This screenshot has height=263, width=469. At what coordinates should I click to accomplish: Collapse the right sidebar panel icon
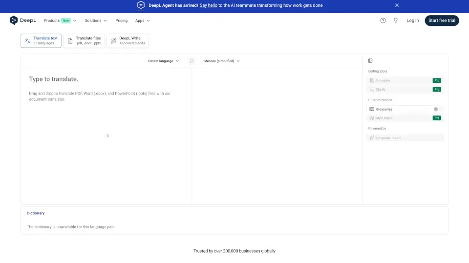coord(370,61)
